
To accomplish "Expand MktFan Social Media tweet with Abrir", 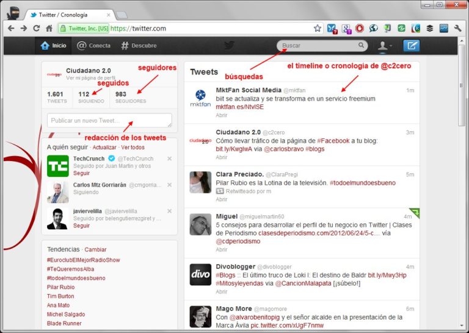I will coord(221,115).
